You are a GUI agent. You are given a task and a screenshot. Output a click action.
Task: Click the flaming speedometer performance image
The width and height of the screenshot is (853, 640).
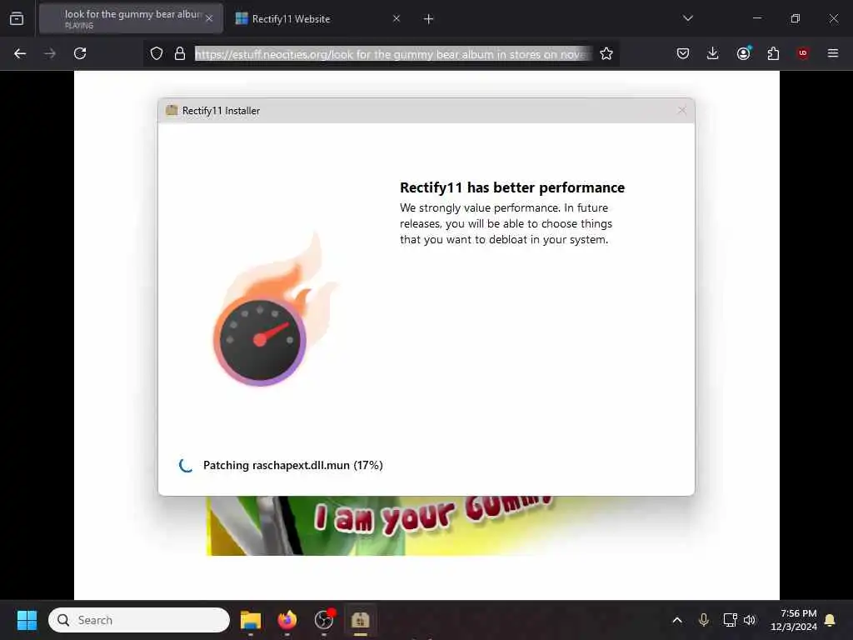click(275, 308)
